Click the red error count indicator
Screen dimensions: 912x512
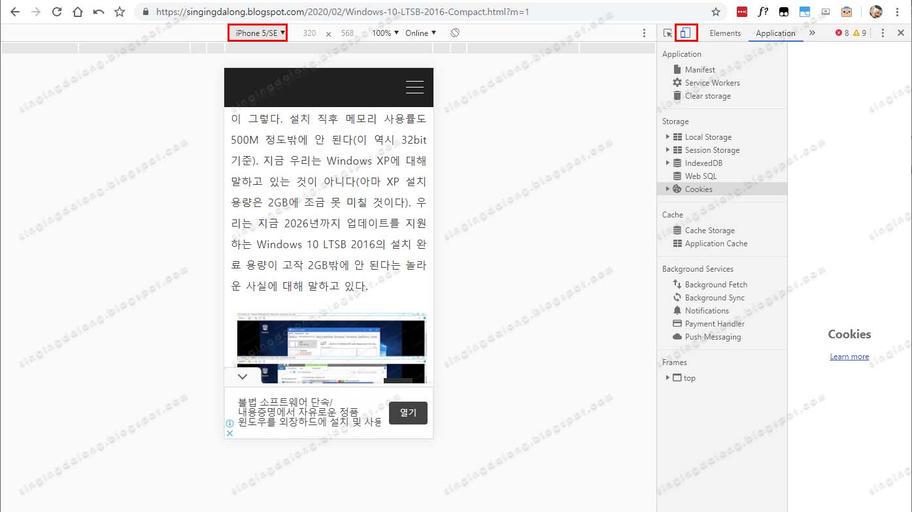[842, 33]
